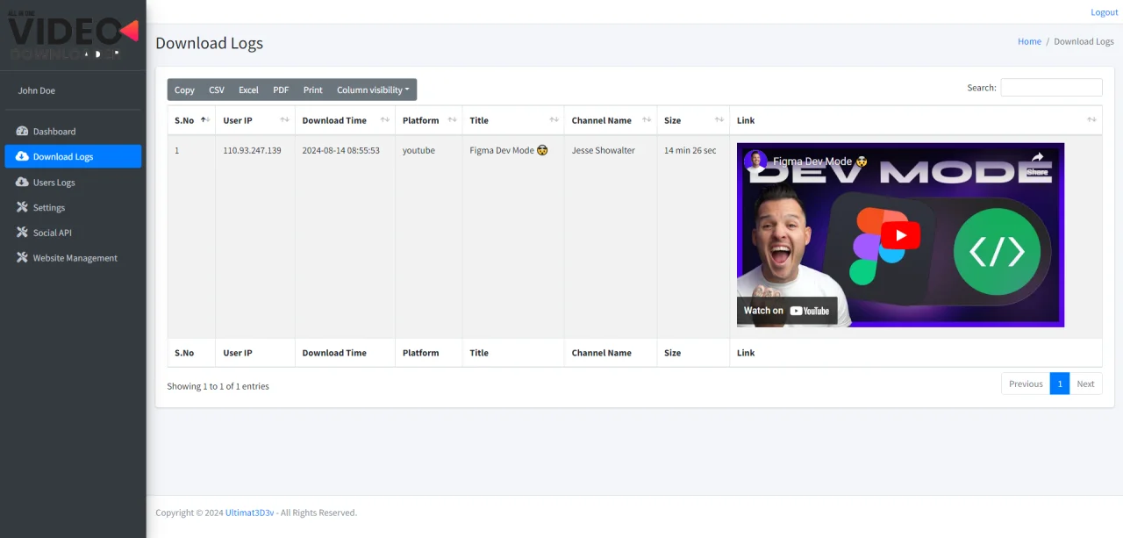
Task: Go to the Next page
Action: pyautogui.click(x=1085, y=384)
